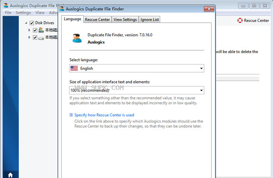
Task: Expand the second local disk tree node
Action: [x=29, y=37]
